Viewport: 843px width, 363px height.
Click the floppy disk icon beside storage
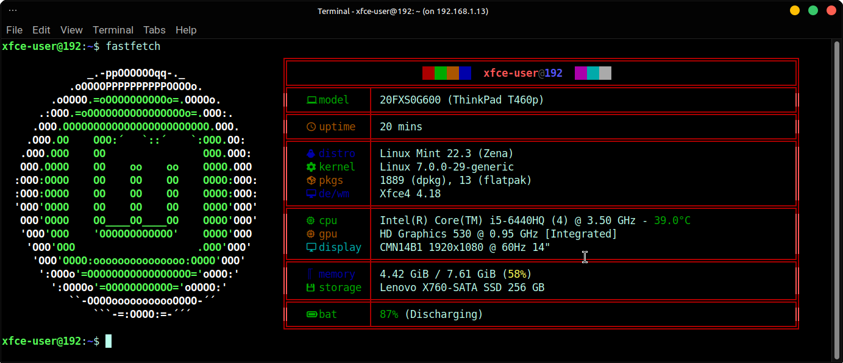[x=311, y=287]
